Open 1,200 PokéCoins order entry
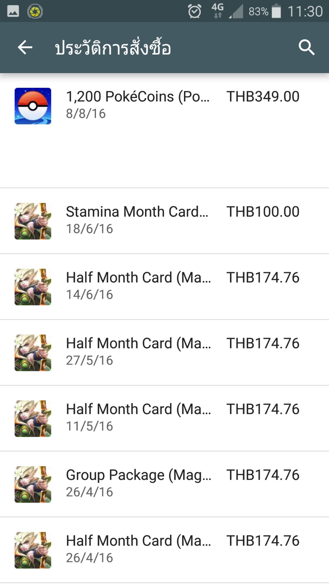The width and height of the screenshot is (329, 585). [164, 131]
